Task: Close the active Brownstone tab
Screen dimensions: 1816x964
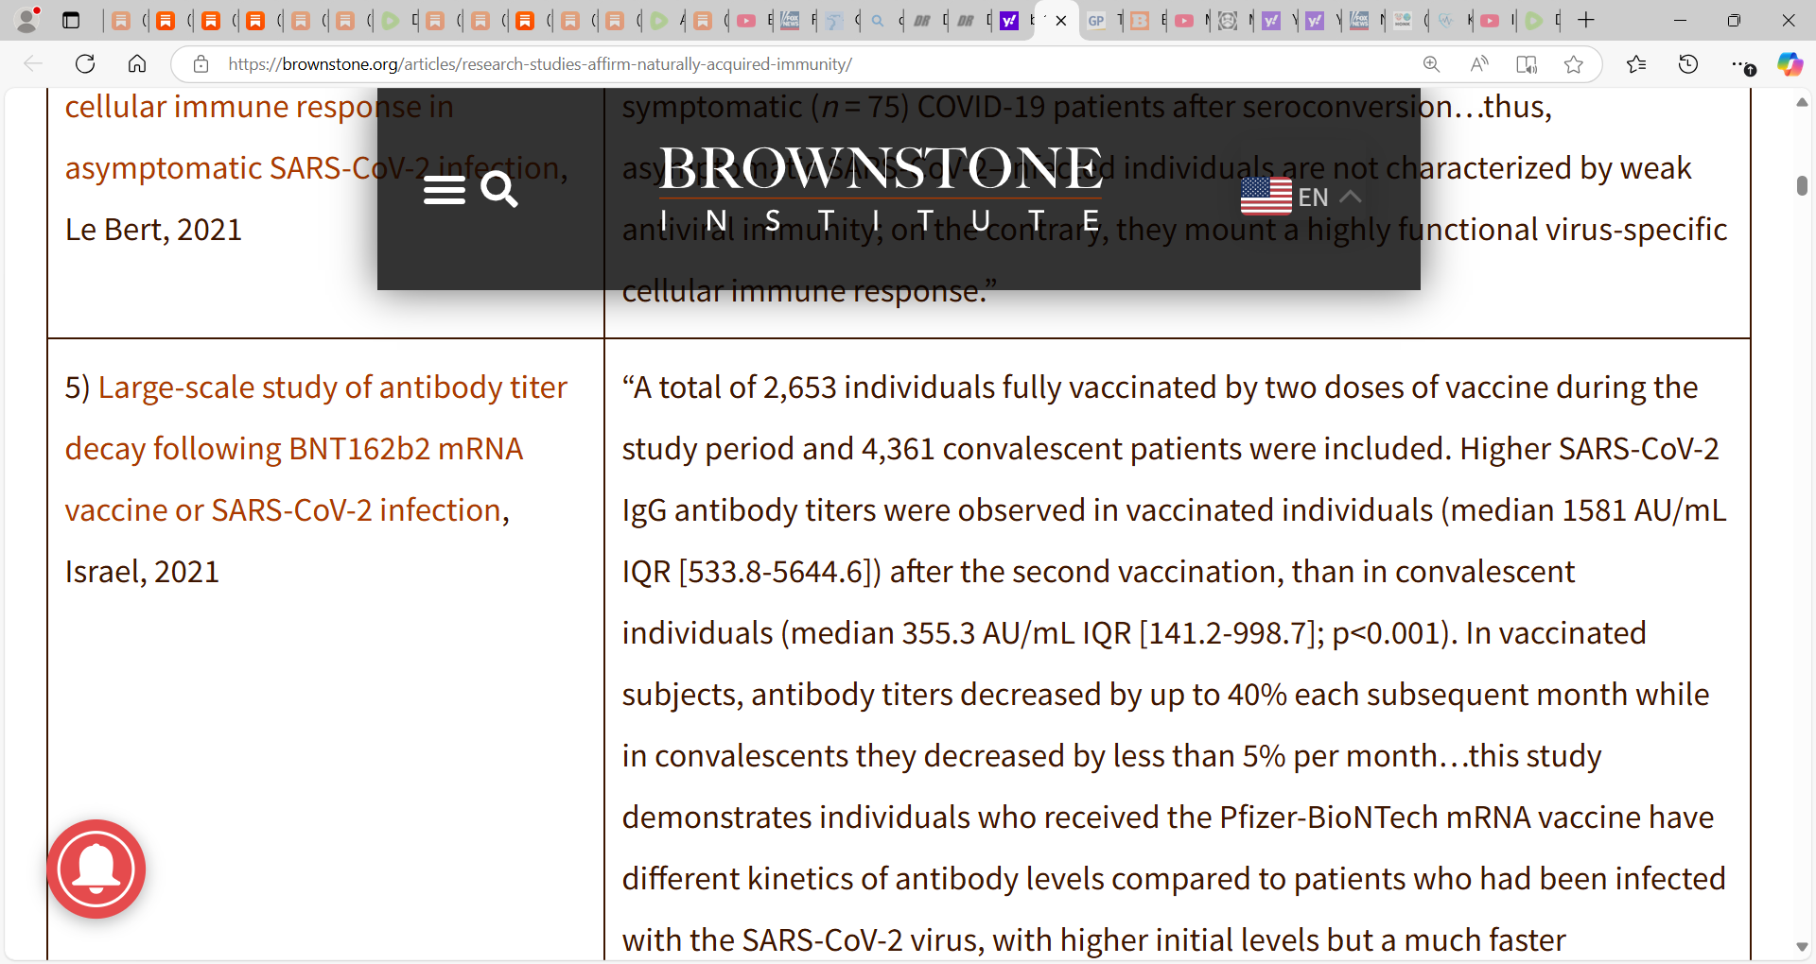Action: (x=1061, y=20)
